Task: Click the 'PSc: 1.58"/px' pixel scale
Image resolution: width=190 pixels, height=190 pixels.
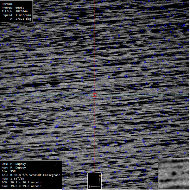Action: 13,179
